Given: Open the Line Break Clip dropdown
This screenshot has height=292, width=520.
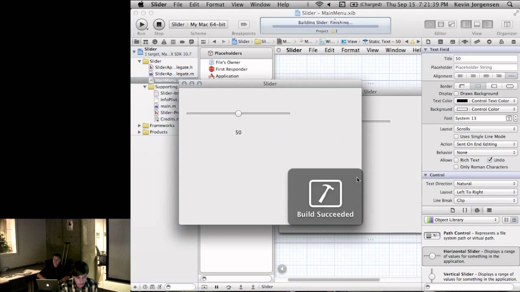Looking at the screenshot, I should click(x=486, y=200).
